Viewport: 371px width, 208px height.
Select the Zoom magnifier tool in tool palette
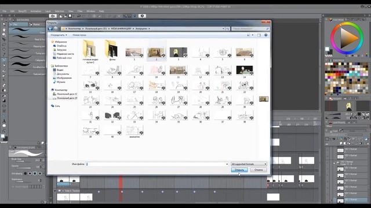pyautogui.click(x=4, y=24)
